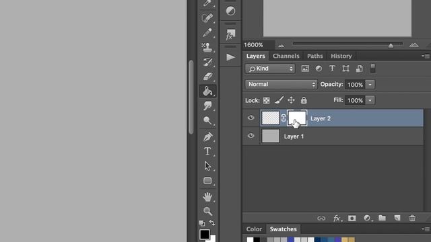Select the Zoom magnifier tool
The image size is (431, 242).
[207, 211]
